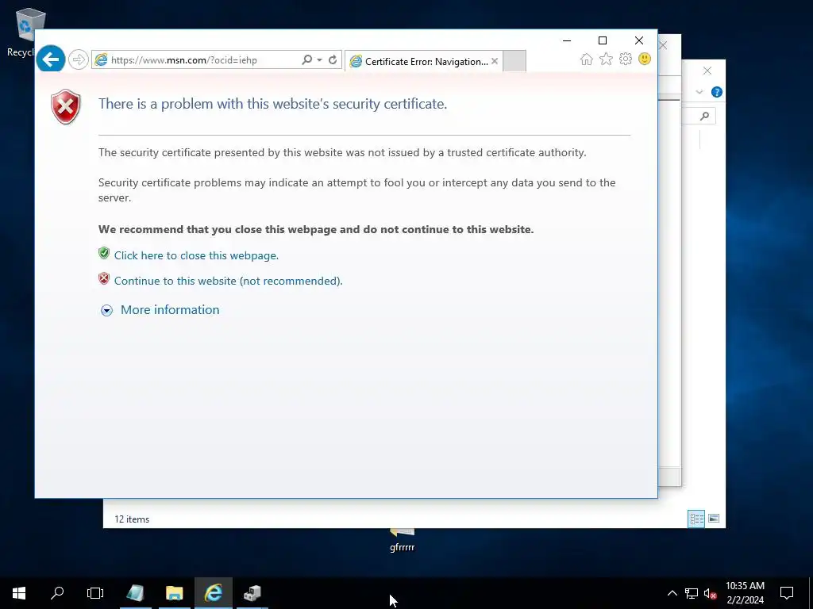Click the muted volume tray icon
This screenshot has height=609, width=813.
[x=710, y=593]
